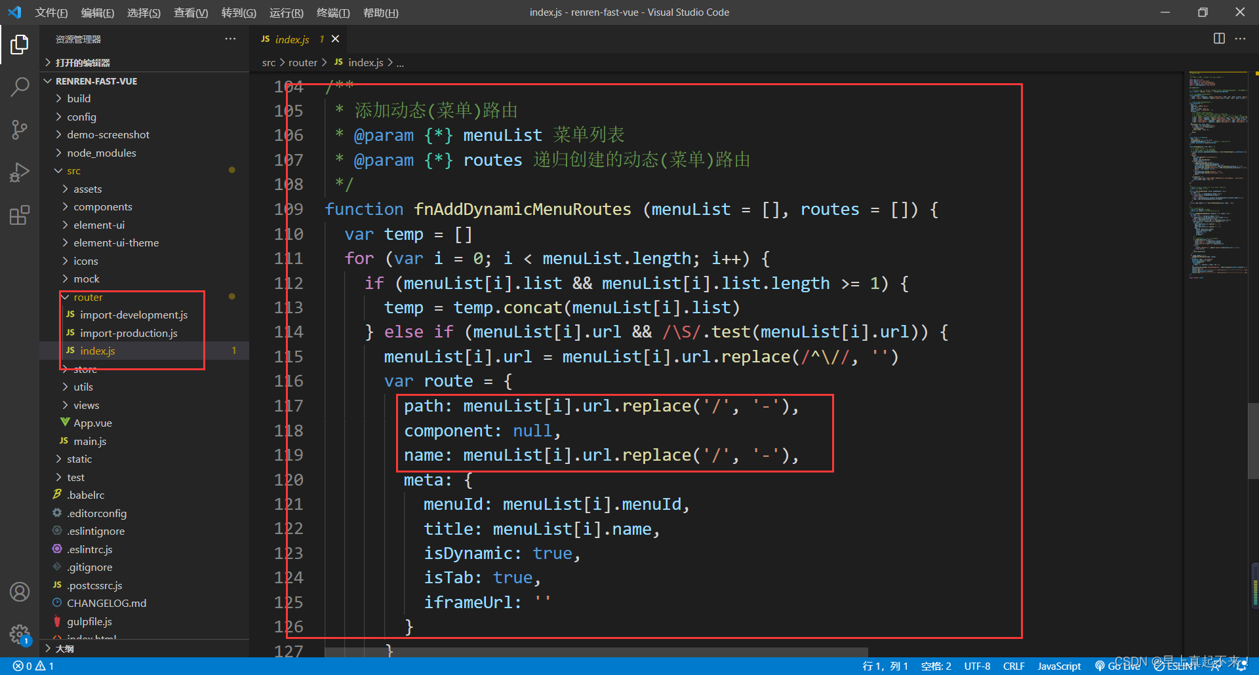Viewport: 1259px width, 675px height.
Task: Expand the element-ui-theme folder
Action: coord(116,242)
